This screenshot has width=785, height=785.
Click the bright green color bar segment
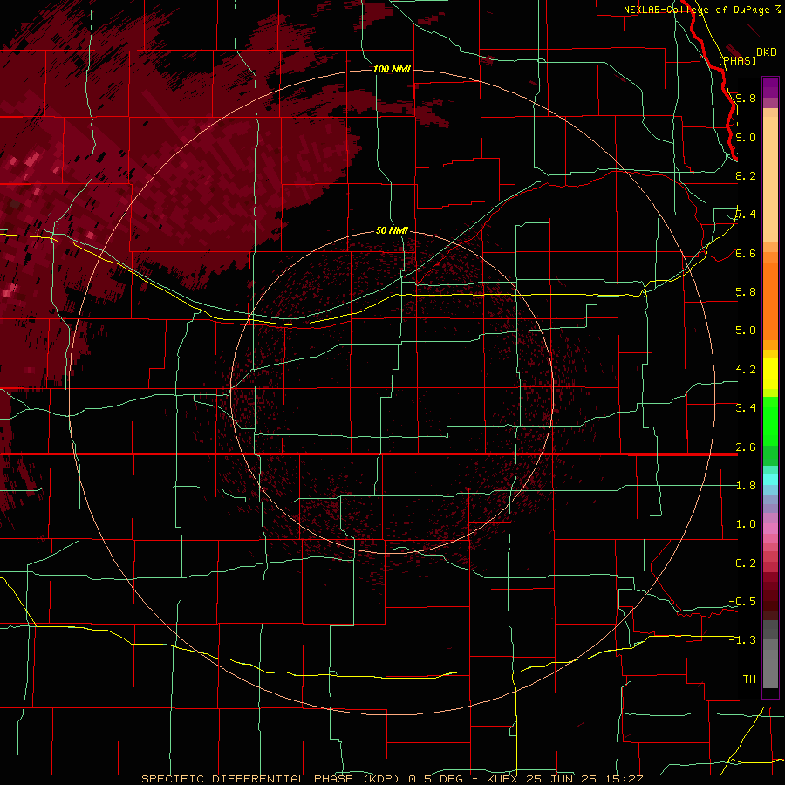point(770,421)
